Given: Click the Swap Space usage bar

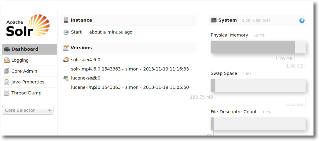Looking at the screenshot, I should click(258, 85).
